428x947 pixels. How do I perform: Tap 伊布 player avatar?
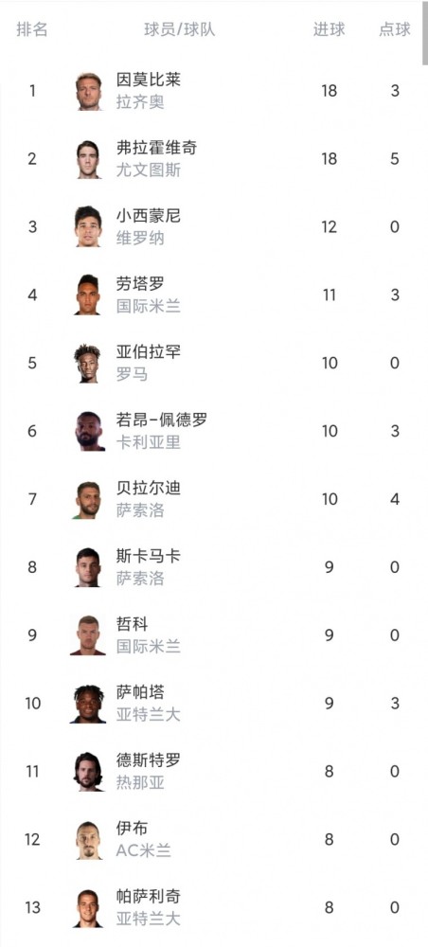[89, 840]
